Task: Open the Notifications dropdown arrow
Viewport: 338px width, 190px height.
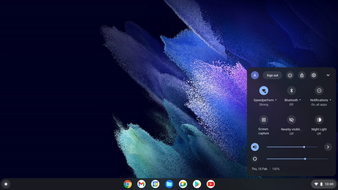Action: click(x=330, y=100)
